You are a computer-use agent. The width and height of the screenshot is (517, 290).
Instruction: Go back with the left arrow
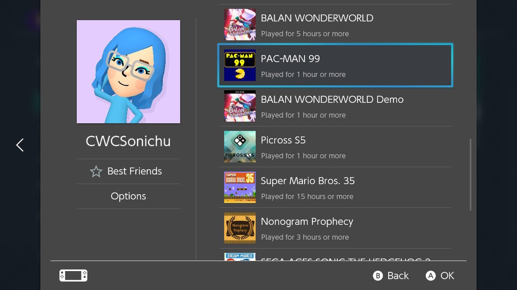tap(20, 145)
